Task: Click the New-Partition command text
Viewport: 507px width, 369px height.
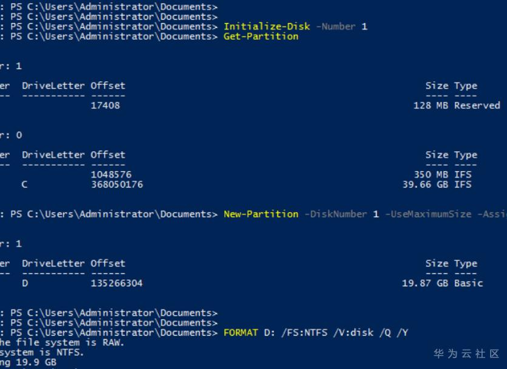Action: [261, 214]
